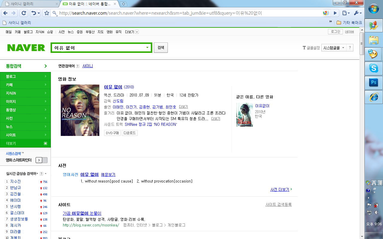The width and height of the screenshot is (383, 239).
Task: Open the 예문보기 dictionary examples link
Action: point(108,175)
